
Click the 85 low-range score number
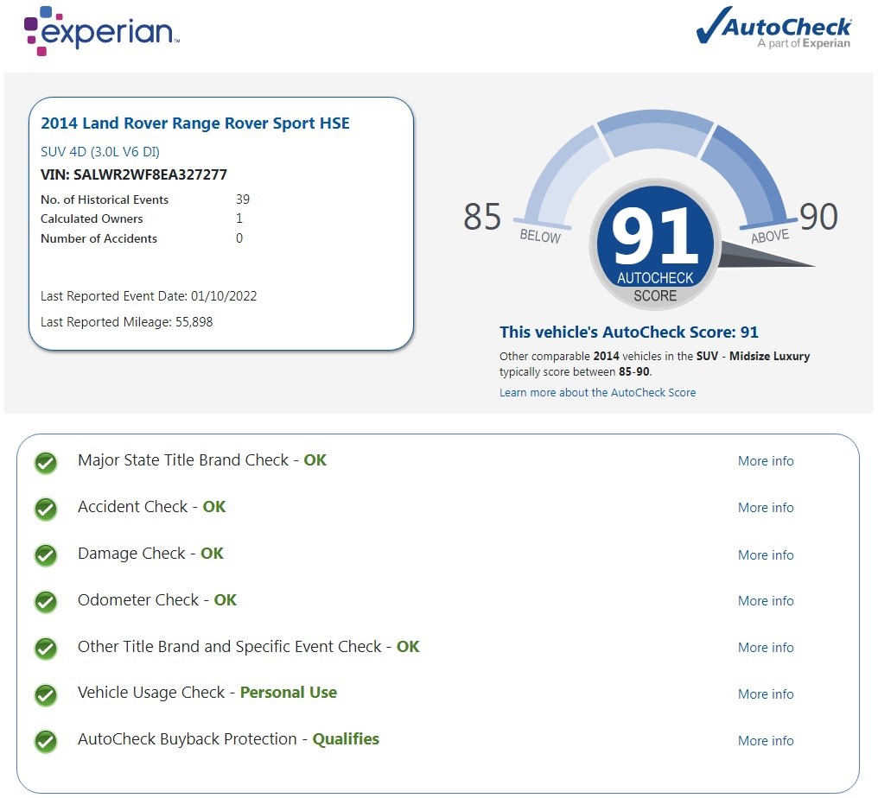[482, 217]
